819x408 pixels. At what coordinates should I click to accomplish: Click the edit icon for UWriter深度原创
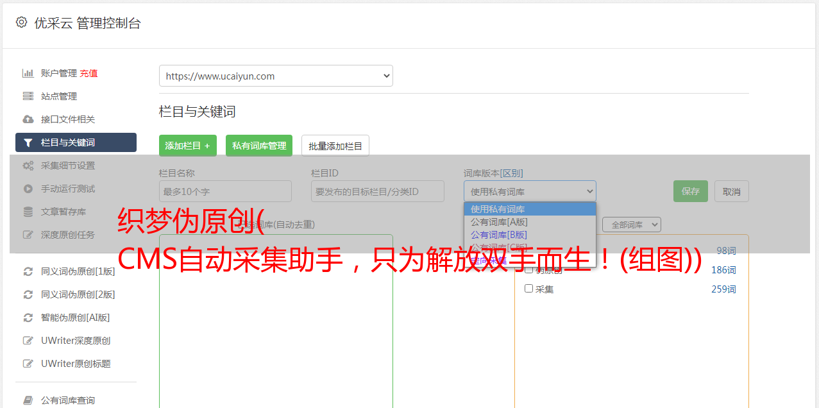pyautogui.click(x=28, y=341)
